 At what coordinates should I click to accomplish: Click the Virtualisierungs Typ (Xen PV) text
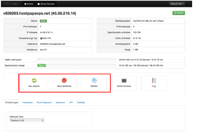click(x=47, y=38)
